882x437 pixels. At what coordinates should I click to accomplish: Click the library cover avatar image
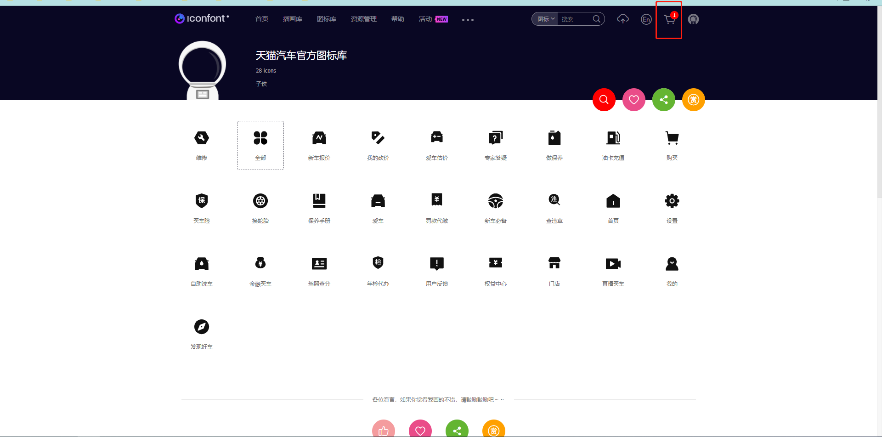pyautogui.click(x=202, y=70)
